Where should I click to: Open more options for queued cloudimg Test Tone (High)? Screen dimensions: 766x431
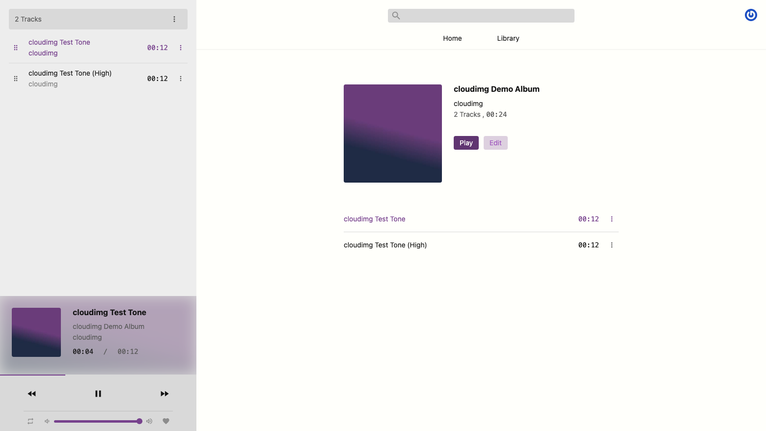[181, 79]
